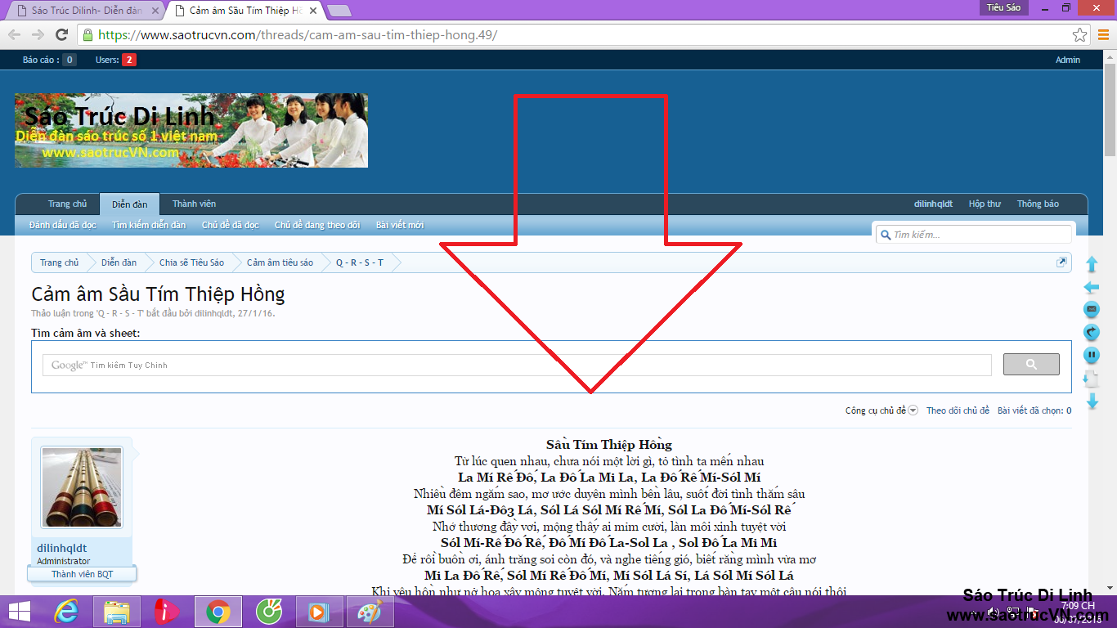Click the down arrow floating icon

[1091, 401]
